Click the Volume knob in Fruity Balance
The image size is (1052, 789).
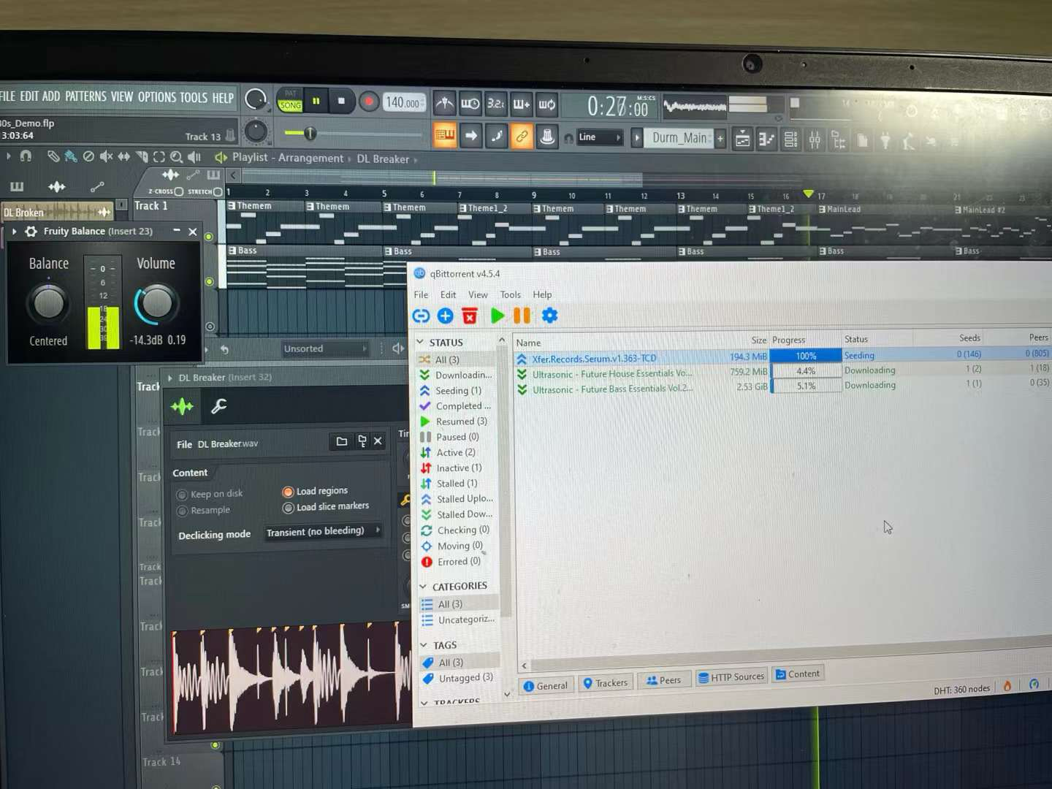pyautogui.click(x=156, y=304)
